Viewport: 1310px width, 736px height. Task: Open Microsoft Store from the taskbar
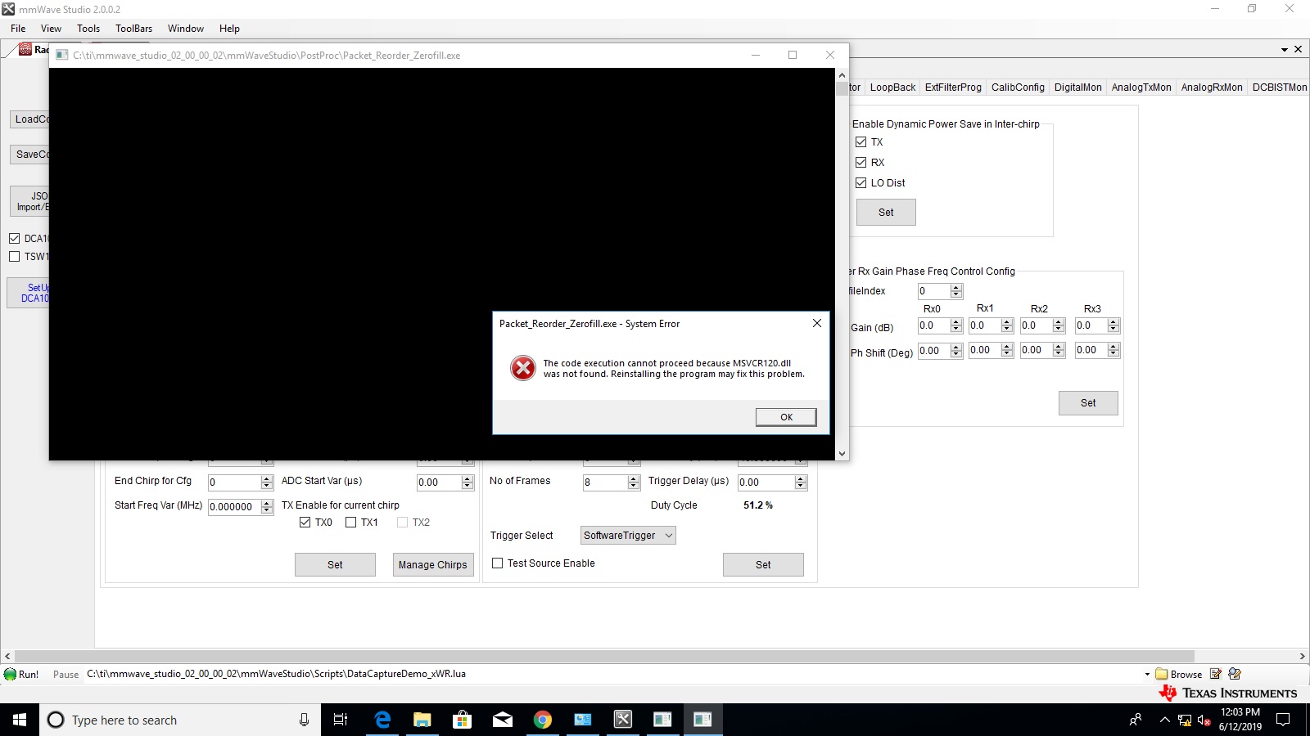point(462,720)
